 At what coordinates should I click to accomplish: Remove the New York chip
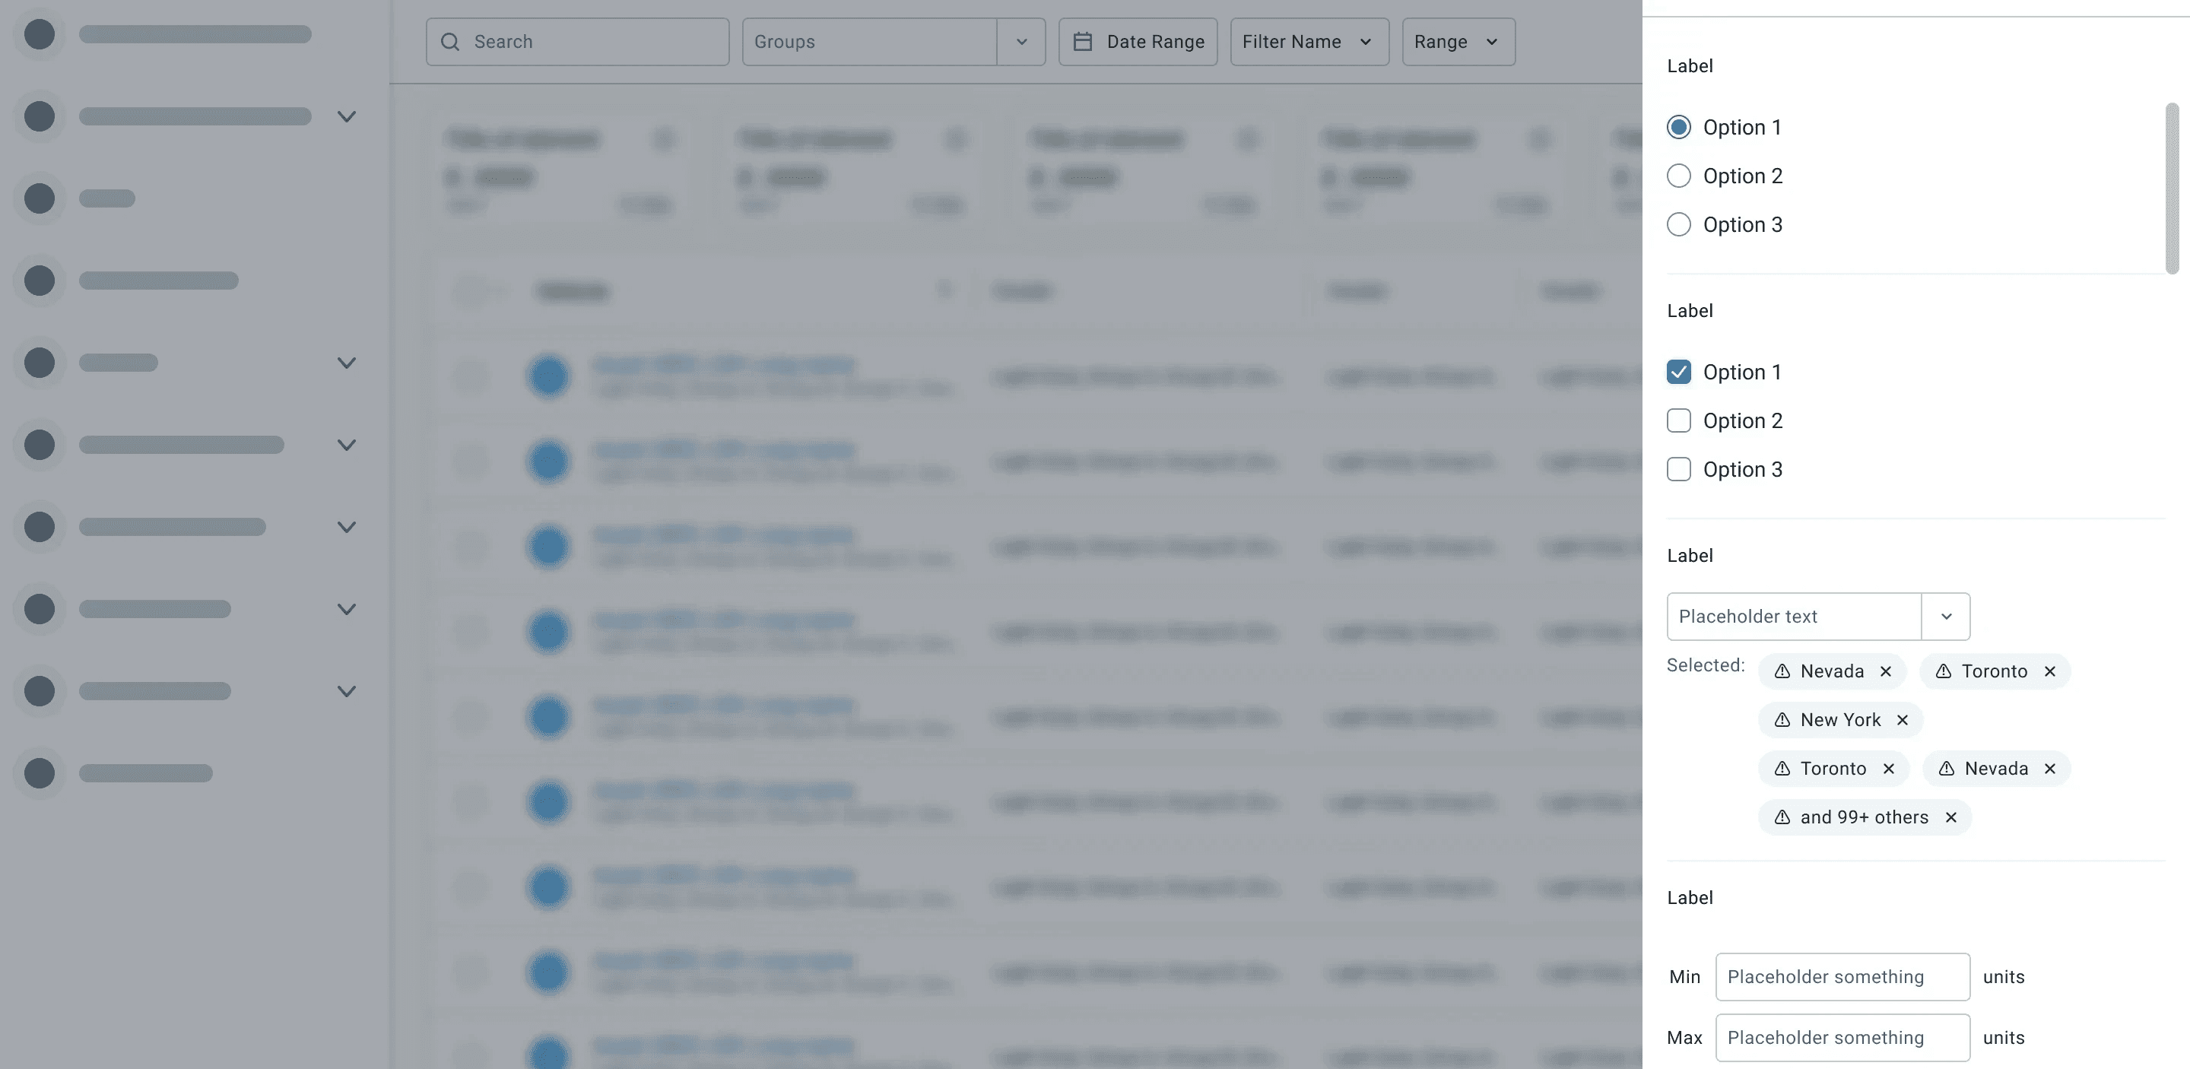1903,720
